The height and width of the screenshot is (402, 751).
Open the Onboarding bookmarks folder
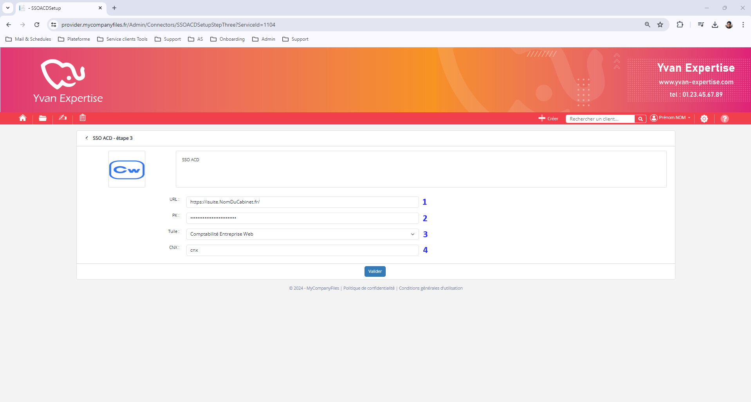[x=227, y=39]
